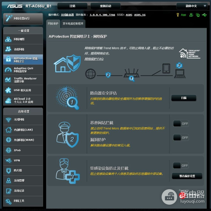
Task: Open the language dropdown (简体中文)
Action: coord(192,6)
